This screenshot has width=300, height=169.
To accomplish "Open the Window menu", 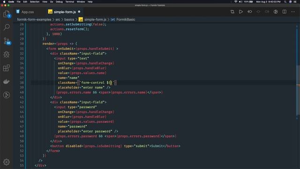I will tap(81, 2).
